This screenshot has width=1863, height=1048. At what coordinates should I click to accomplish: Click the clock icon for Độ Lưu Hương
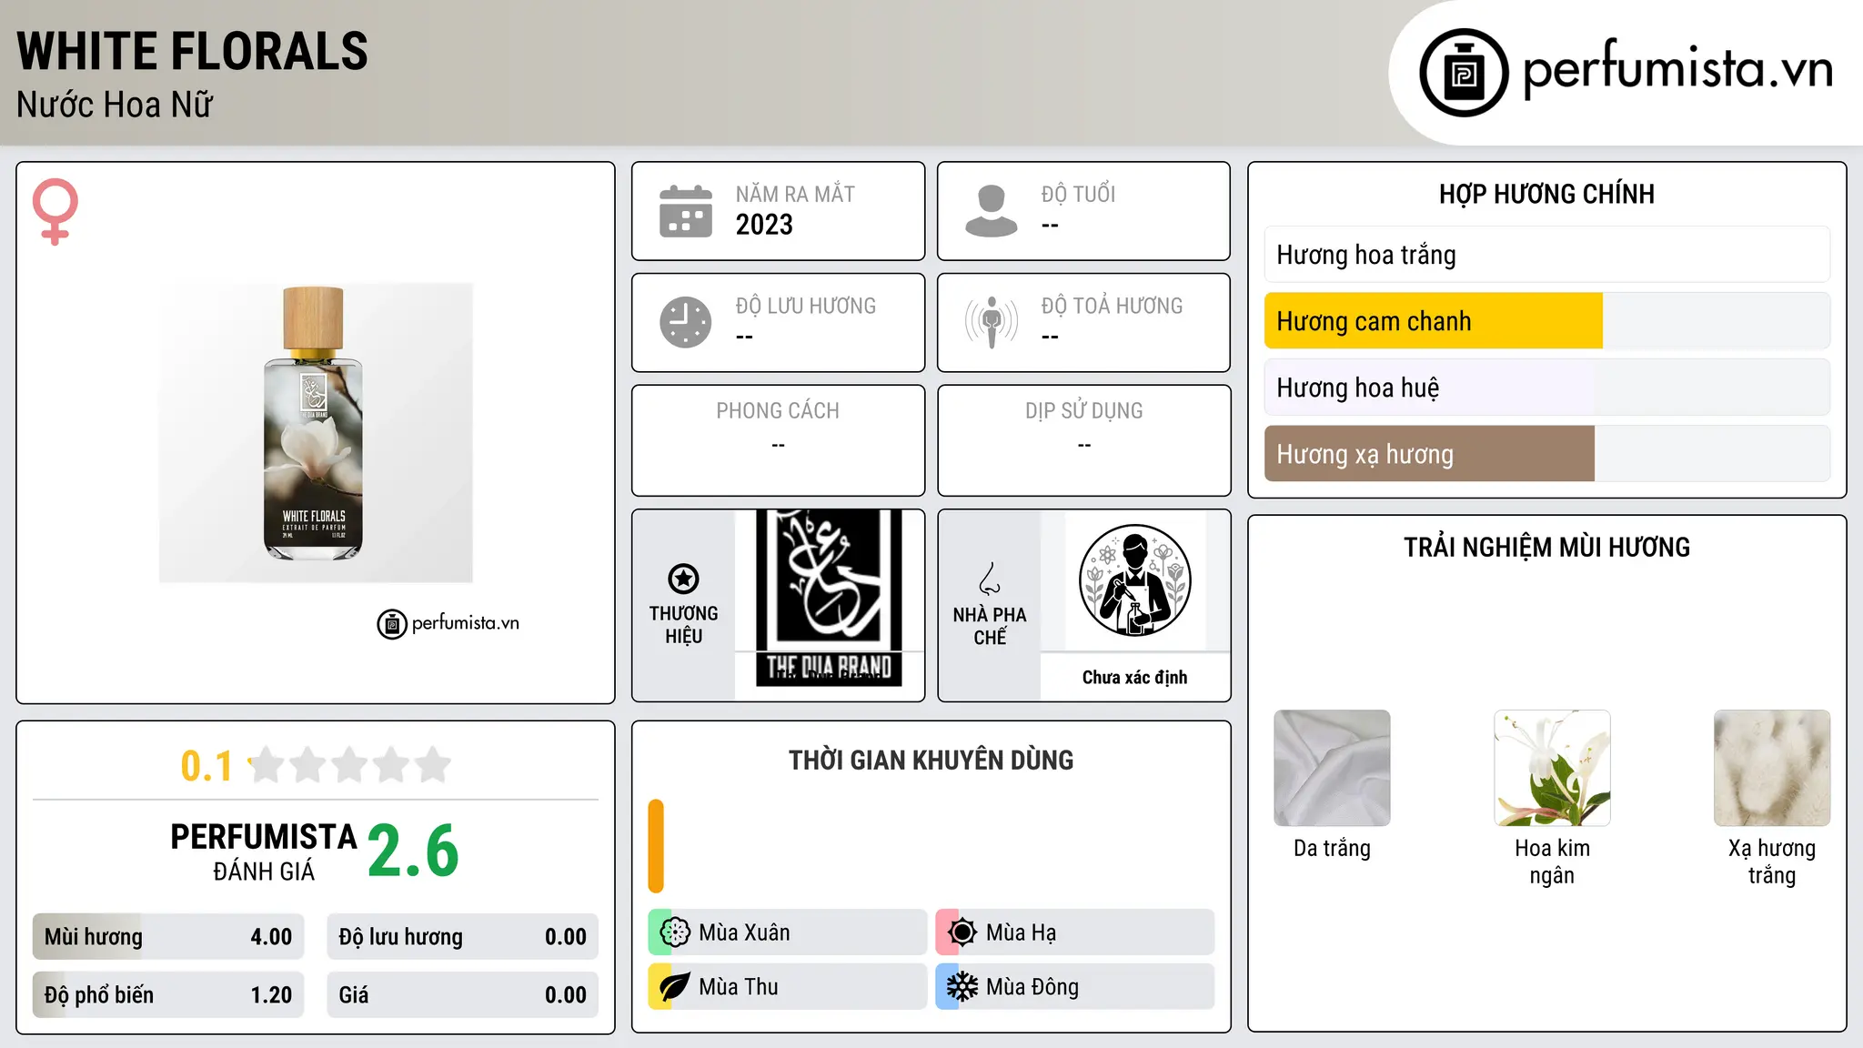[686, 322]
